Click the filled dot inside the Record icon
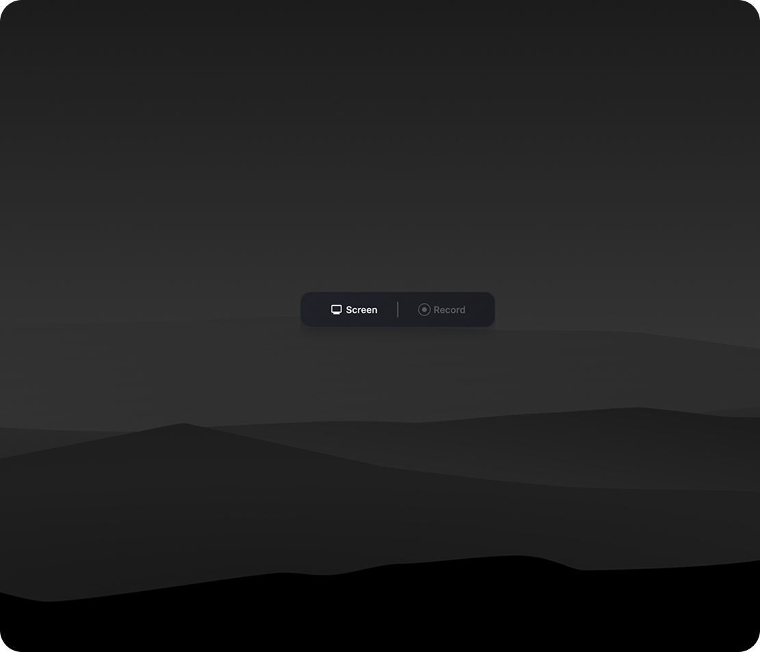The image size is (760, 652). pos(424,309)
